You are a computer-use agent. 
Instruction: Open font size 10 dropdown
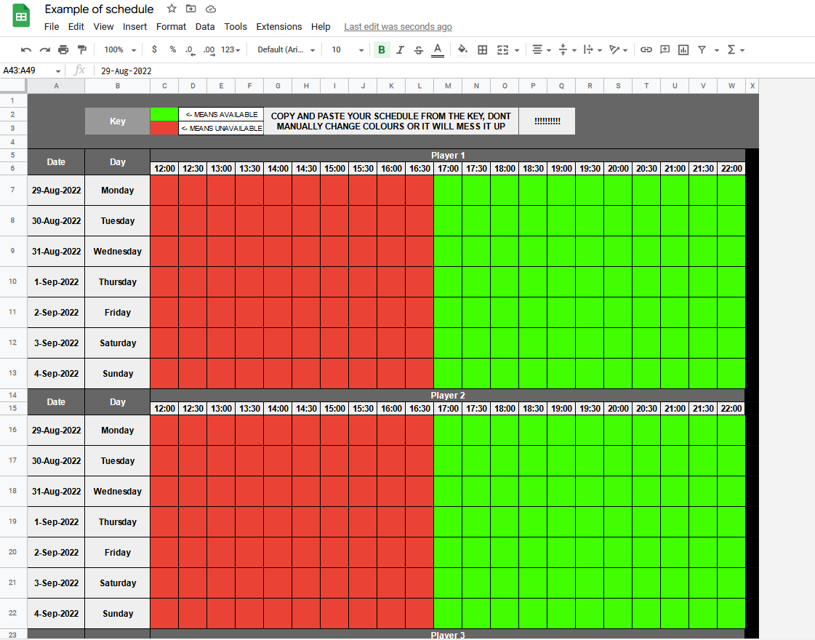pyautogui.click(x=348, y=50)
